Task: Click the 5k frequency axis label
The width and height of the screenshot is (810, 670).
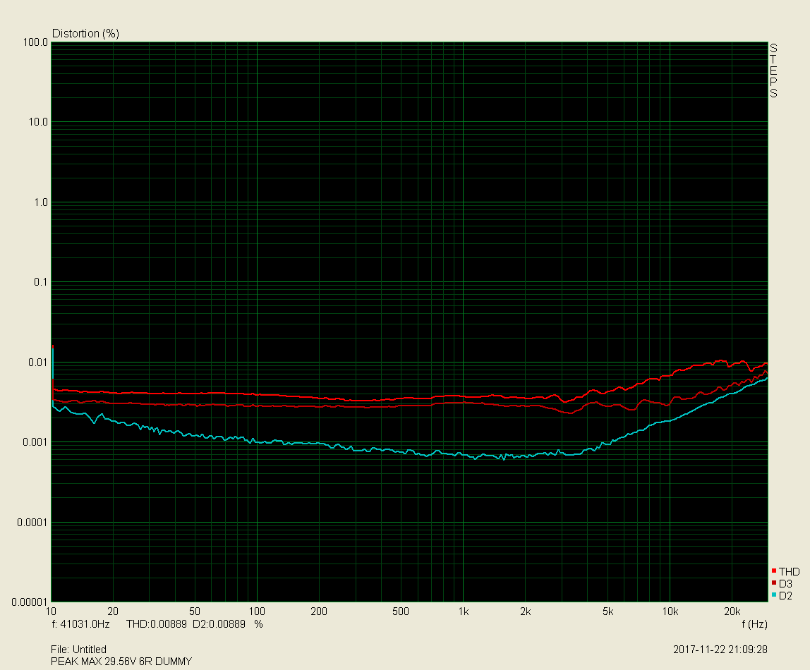Action: [608, 611]
